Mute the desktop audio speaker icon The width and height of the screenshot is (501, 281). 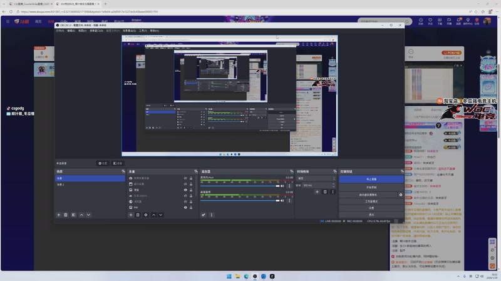[282, 201]
